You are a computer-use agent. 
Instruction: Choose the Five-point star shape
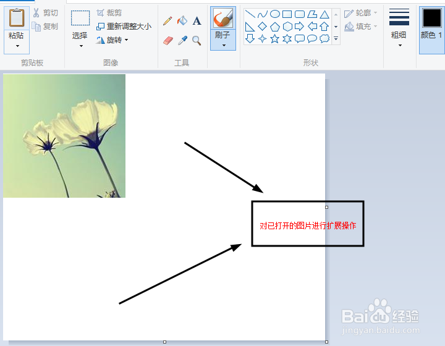click(274, 38)
